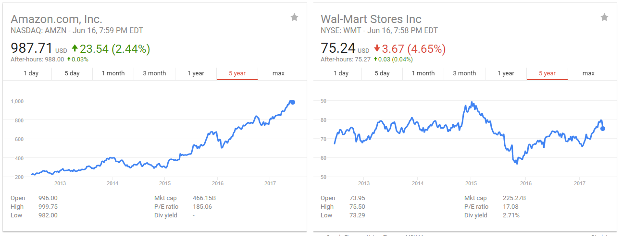Select the 1 day tab for Wal-Mart

point(341,73)
